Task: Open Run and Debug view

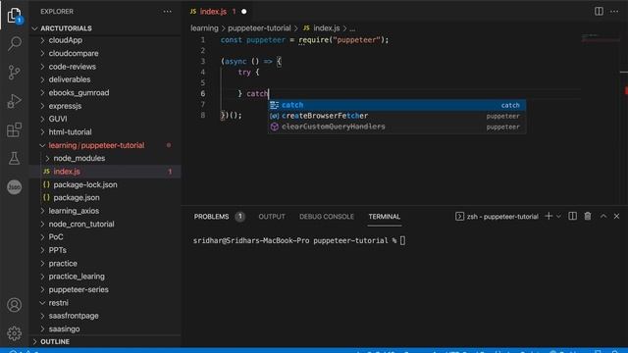Action: pyautogui.click(x=15, y=101)
